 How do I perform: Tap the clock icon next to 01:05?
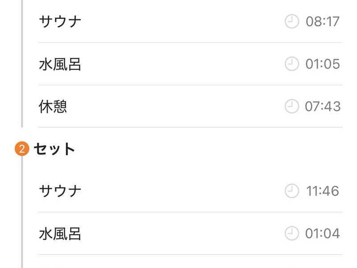click(x=291, y=64)
